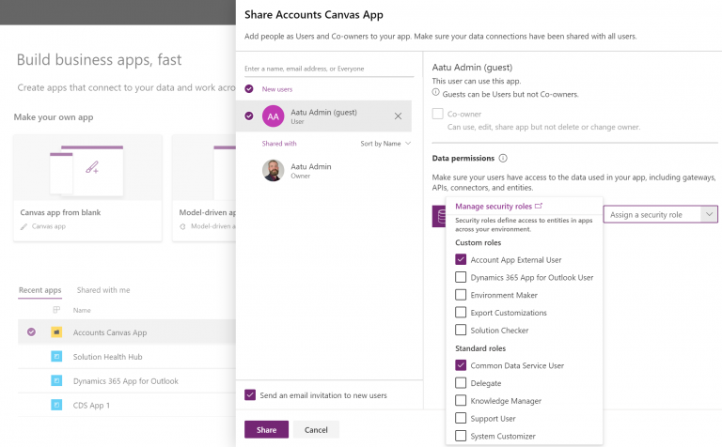Toggle the selection circle for Aatu Admin (guest)

click(249, 116)
